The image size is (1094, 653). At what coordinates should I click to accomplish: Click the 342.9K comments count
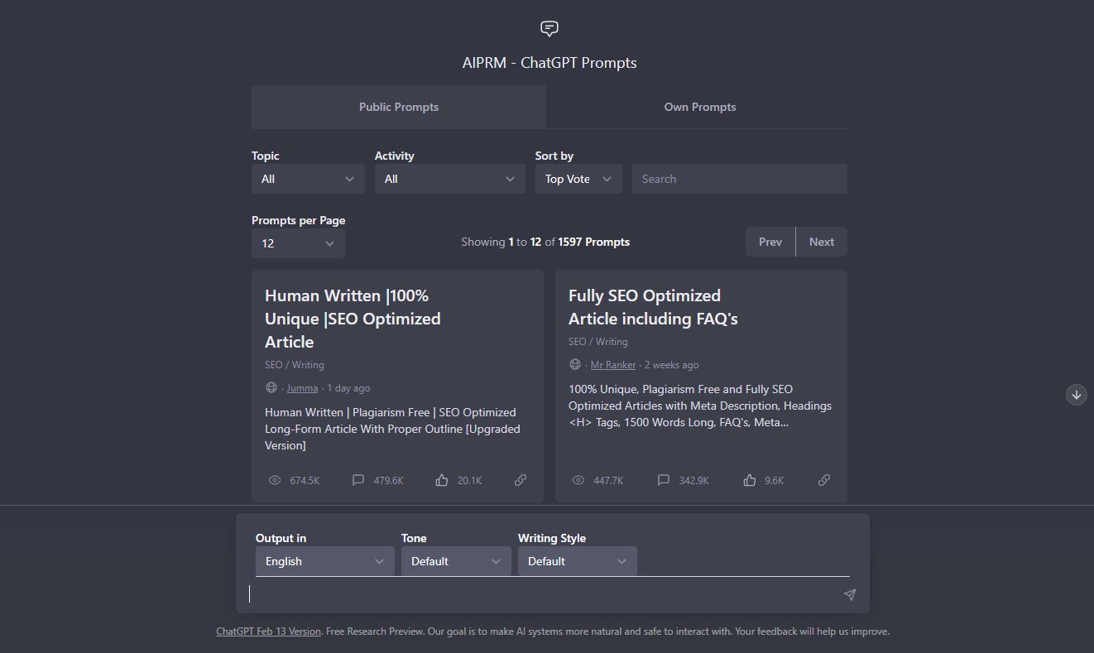tap(693, 481)
